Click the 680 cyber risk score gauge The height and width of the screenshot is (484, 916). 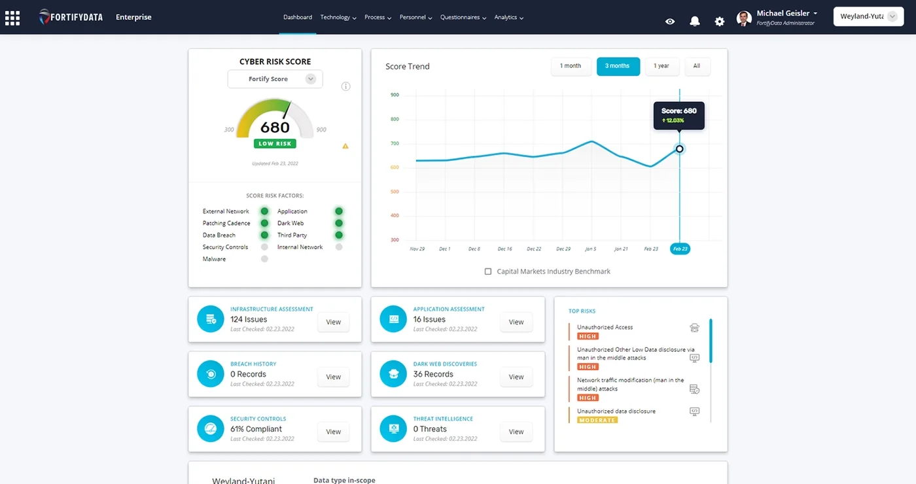click(275, 119)
